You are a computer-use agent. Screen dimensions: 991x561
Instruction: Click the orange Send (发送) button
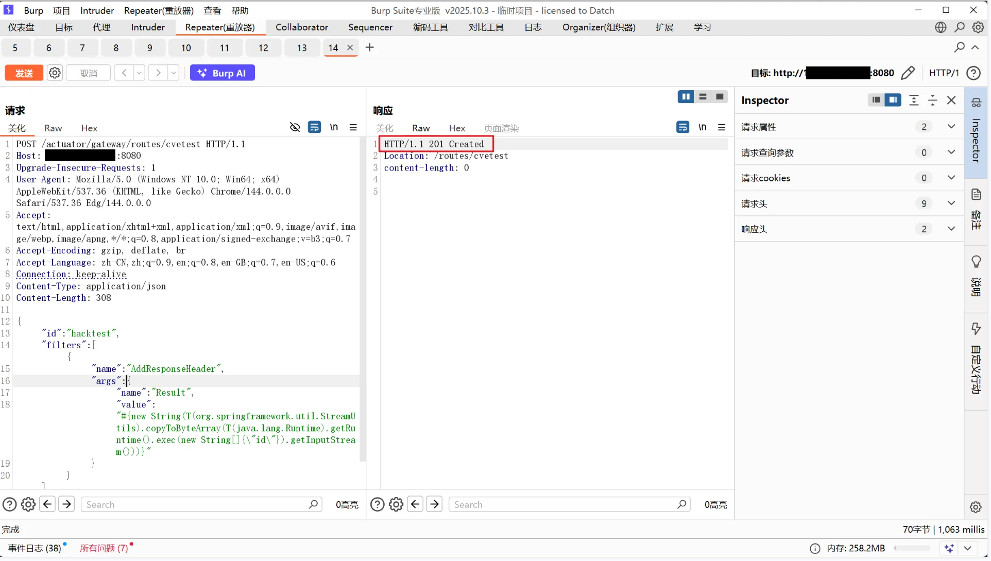[x=24, y=73]
